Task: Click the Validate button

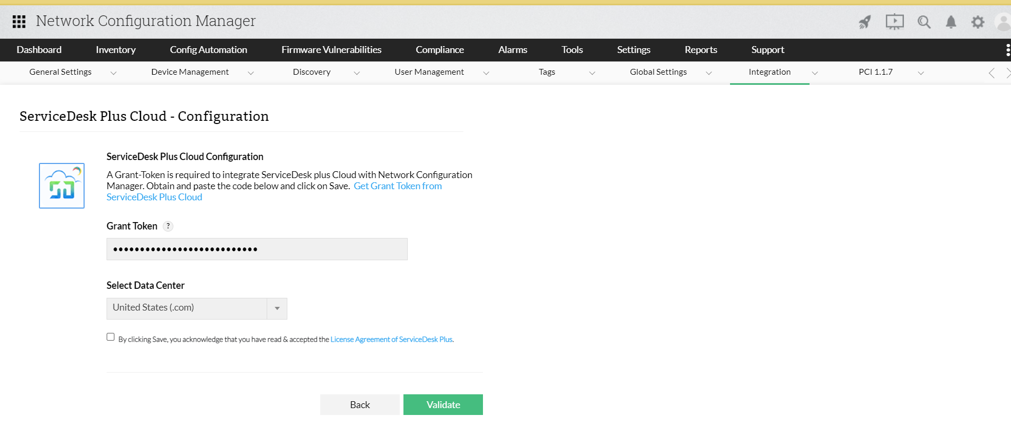Action: point(443,405)
